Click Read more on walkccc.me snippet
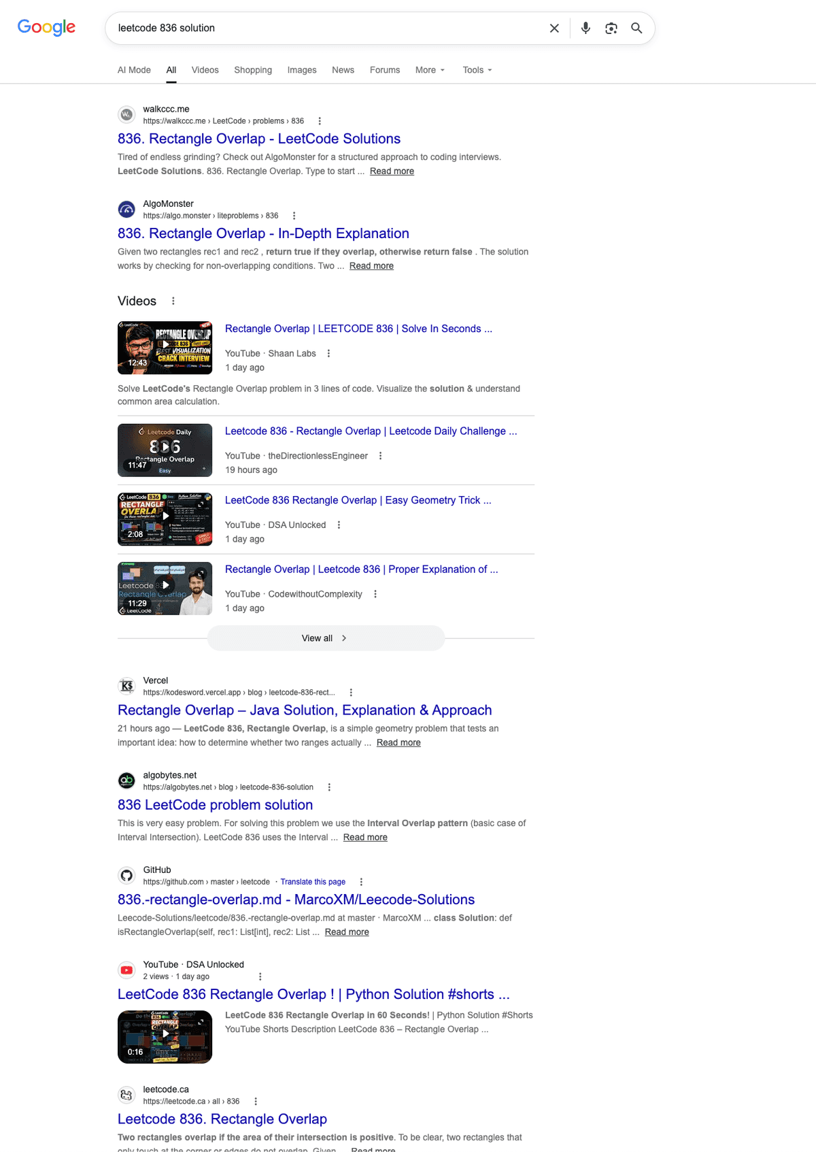Image resolution: width=816 pixels, height=1152 pixels. (392, 171)
